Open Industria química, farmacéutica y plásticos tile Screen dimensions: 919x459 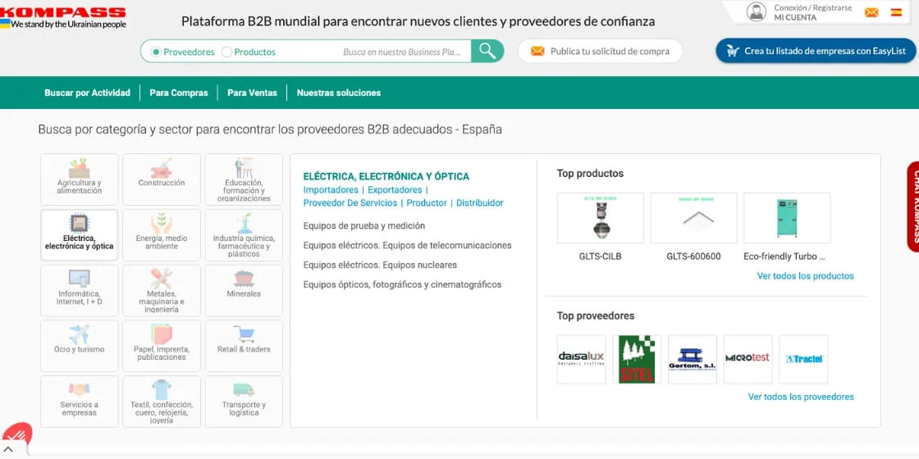[244, 234]
